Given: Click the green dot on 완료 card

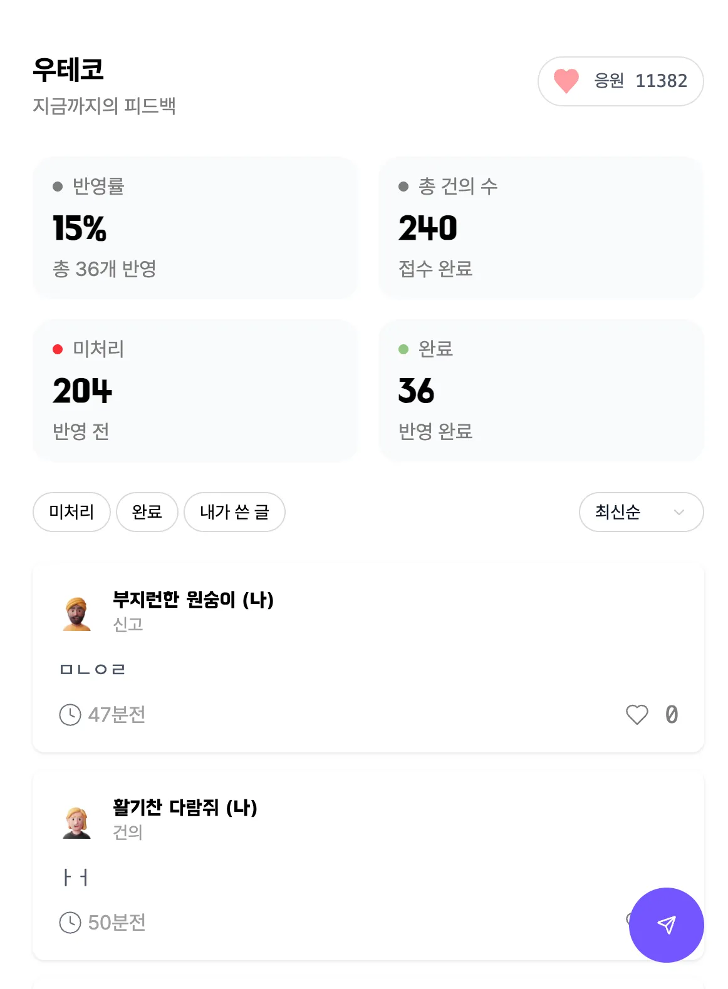Looking at the screenshot, I should point(403,349).
